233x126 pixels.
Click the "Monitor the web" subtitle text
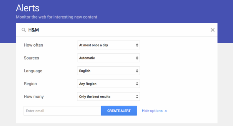57,17
